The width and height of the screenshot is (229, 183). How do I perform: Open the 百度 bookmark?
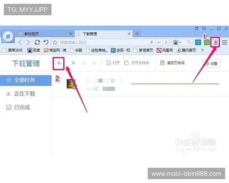pyautogui.click(x=34, y=50)
